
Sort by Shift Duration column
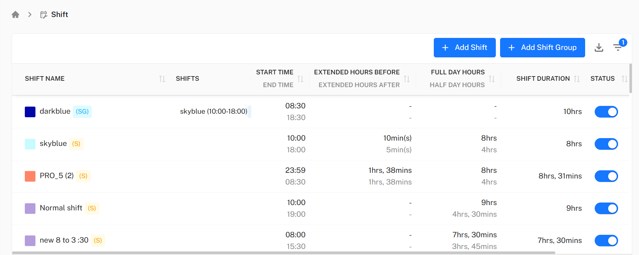[x=577, y=79]
